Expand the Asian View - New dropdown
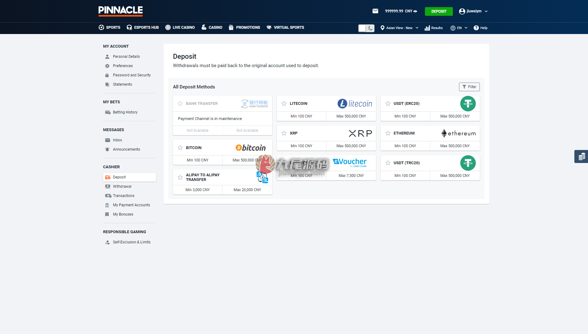 (399, 28)
